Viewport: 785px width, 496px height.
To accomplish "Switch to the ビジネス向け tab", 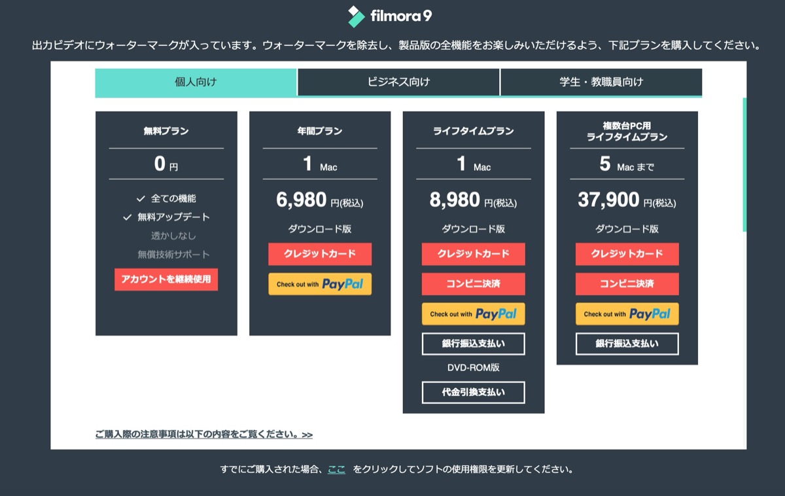I will coord(399,82).
